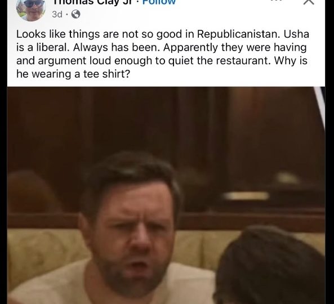Image resolution: width=334 pixels, height=304 pixels.
Task: Click the phrase 'quiet the restaurant' in the caption
Action: coord(220,61)
